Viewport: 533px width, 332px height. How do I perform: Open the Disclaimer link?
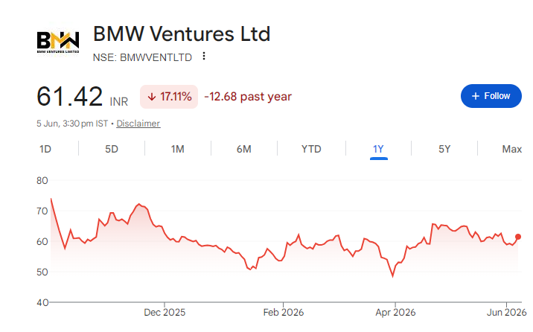tap(138, 124)
